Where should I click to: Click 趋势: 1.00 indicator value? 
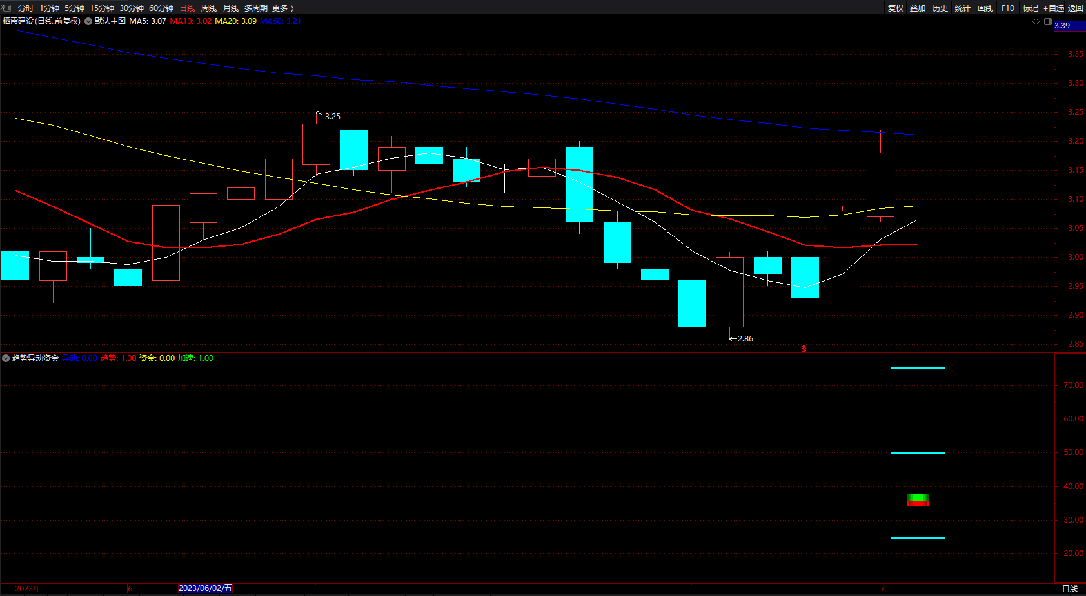pyautogui.click(x=119, y=358)
